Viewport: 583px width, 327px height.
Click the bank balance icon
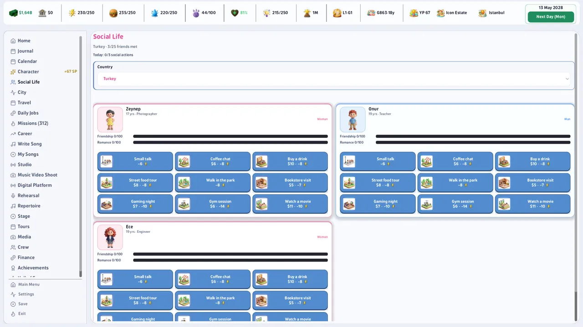pyautogui.click(x=42, y=13)
